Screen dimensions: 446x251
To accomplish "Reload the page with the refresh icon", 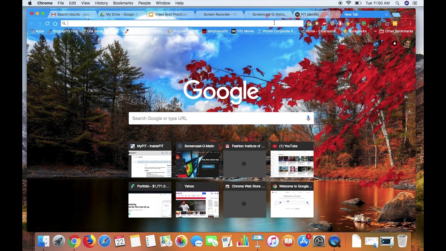I will point(47,23).
